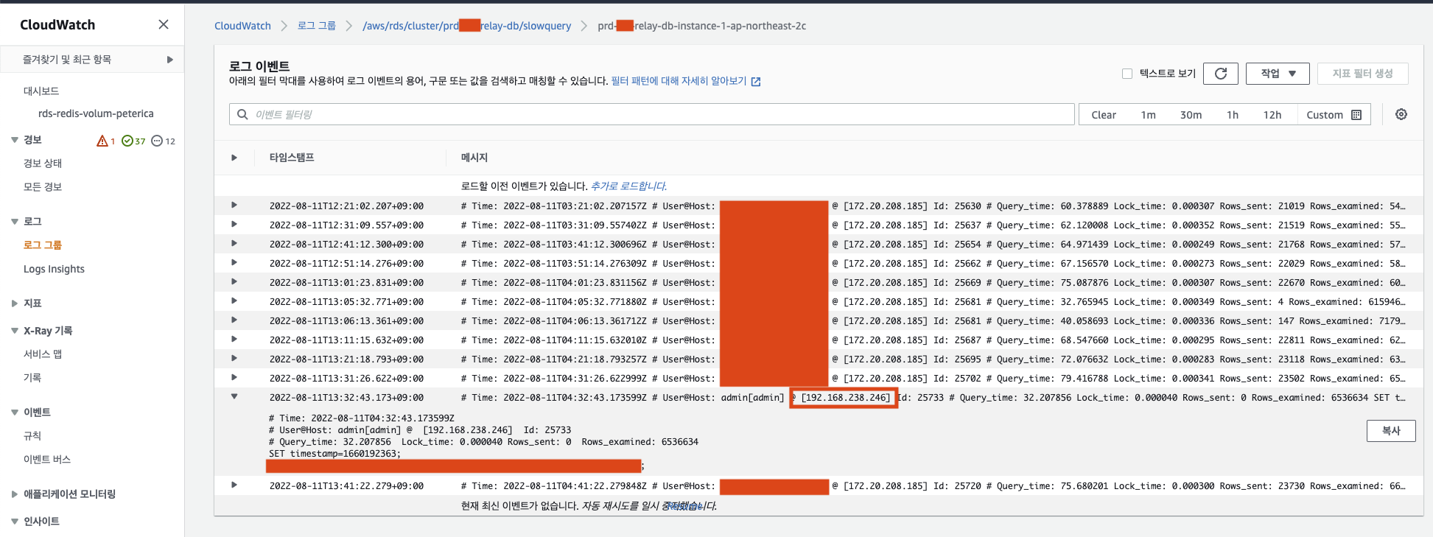This screenshot has width=1433, height=537.
Task: Open rds-redis-volum-peterica dashboard
Action: coord(96,113)
